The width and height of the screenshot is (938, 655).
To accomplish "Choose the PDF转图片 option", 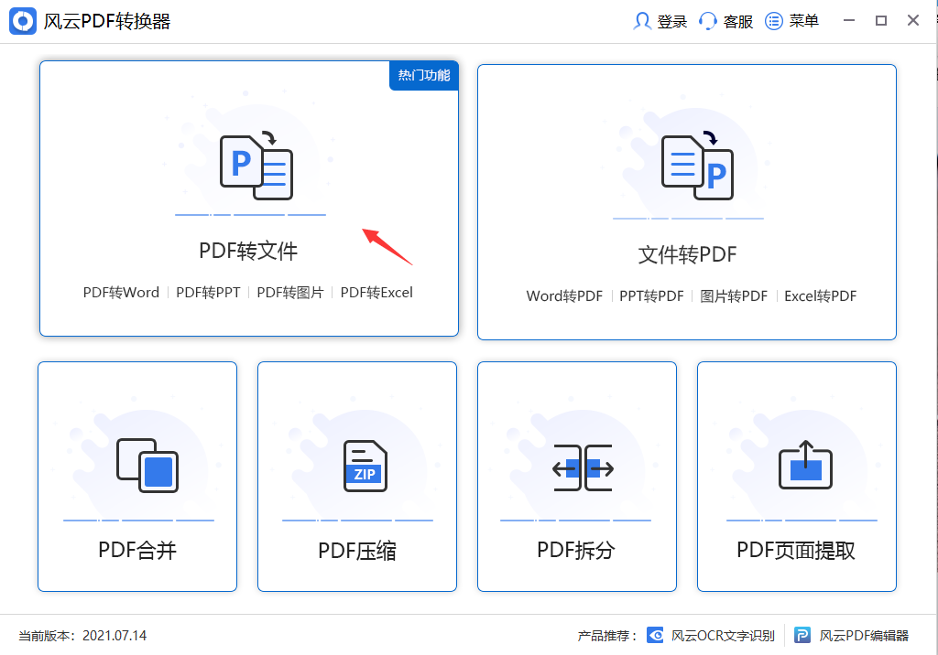I will click(x=290, y=292).
